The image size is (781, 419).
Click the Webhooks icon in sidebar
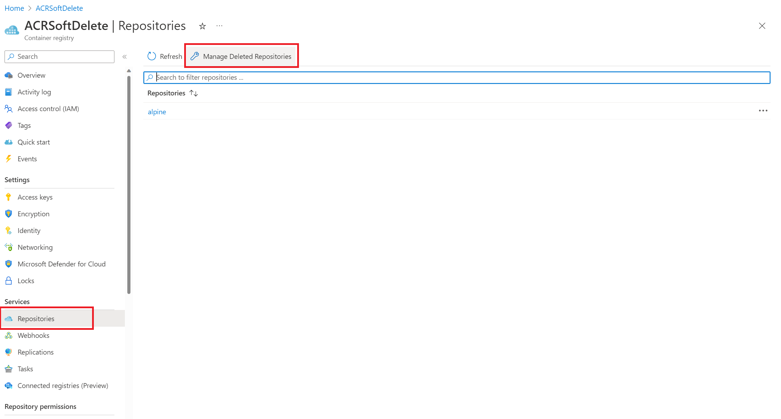tap(9, 335)
